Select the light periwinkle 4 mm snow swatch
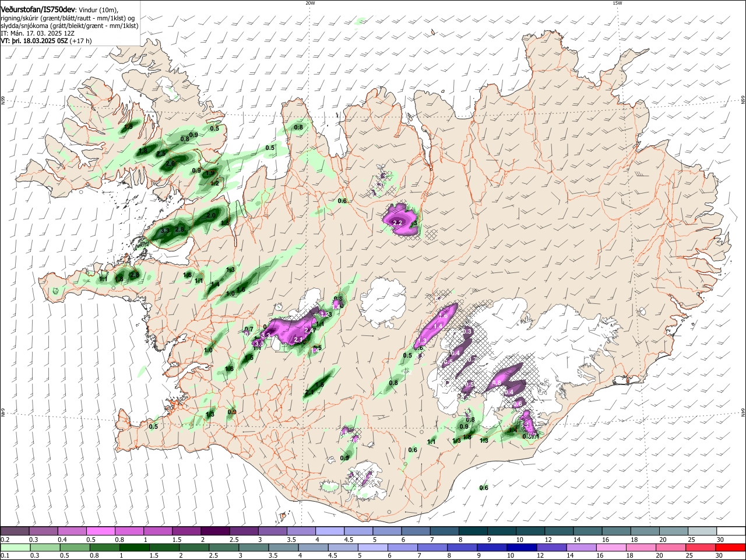Image resolution: width=746 pixels, height=560 pixels. tap(330, 531)
